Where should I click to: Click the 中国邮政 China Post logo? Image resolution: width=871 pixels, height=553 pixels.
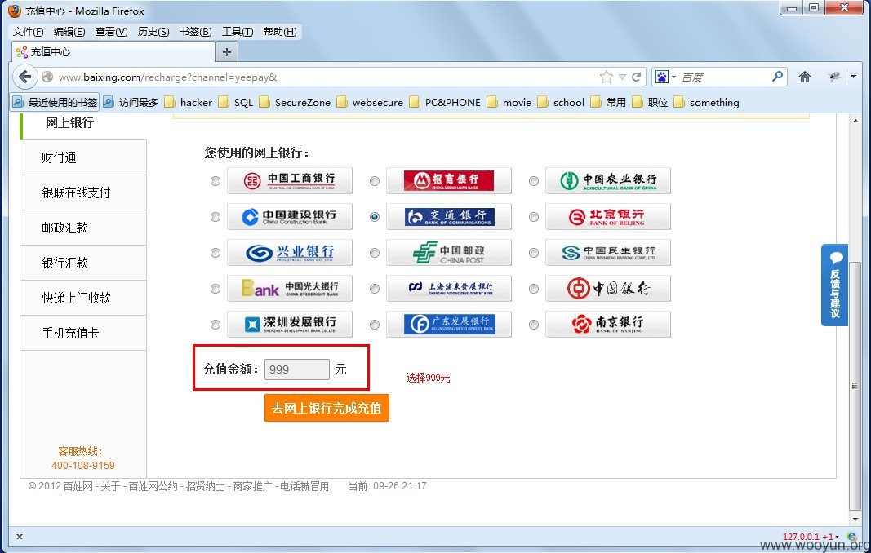click(x=449, y=253)
